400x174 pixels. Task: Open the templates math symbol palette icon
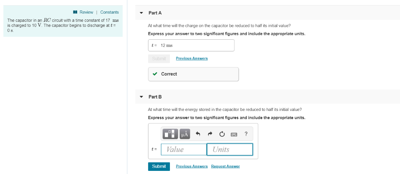pyautogui.click(x=170, y=134)
